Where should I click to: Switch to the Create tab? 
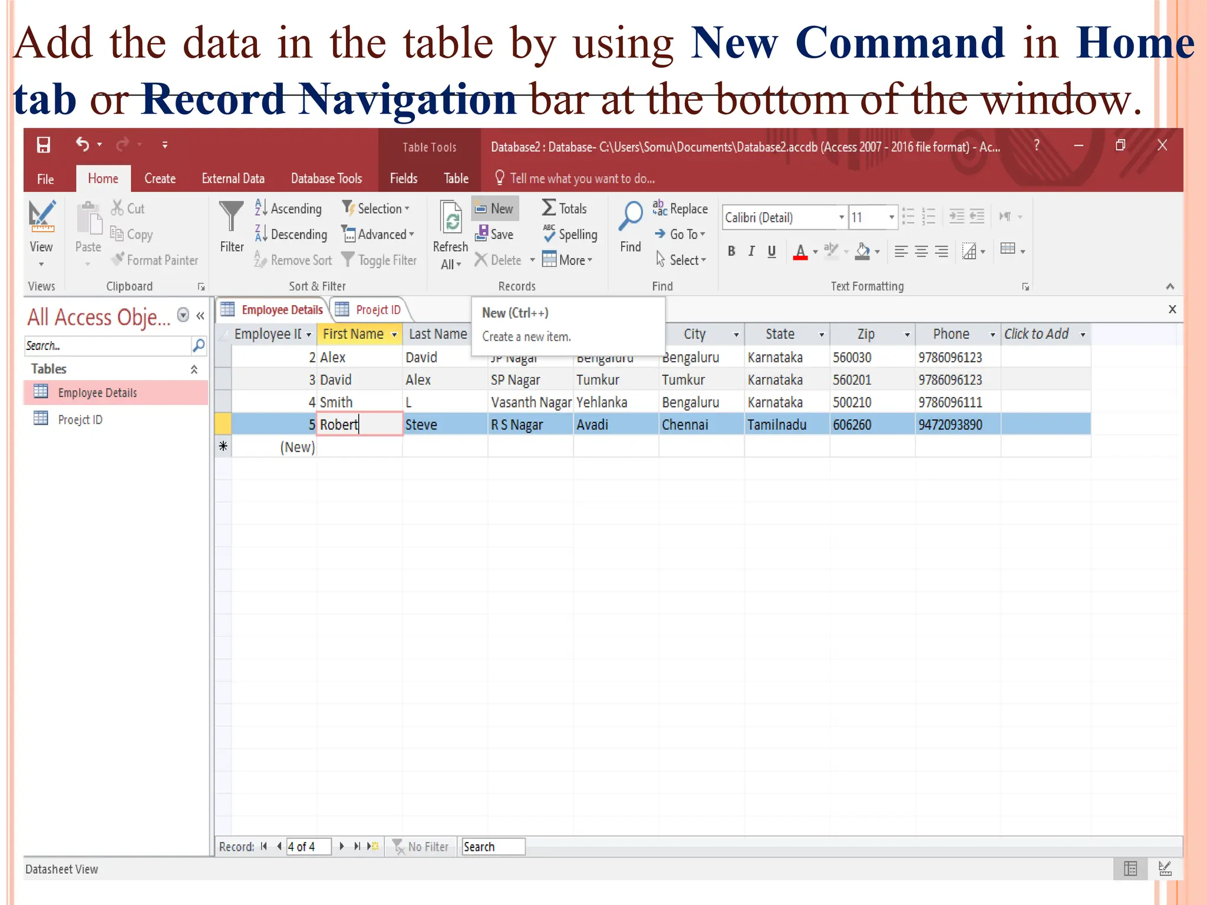[x=160, y=179]
